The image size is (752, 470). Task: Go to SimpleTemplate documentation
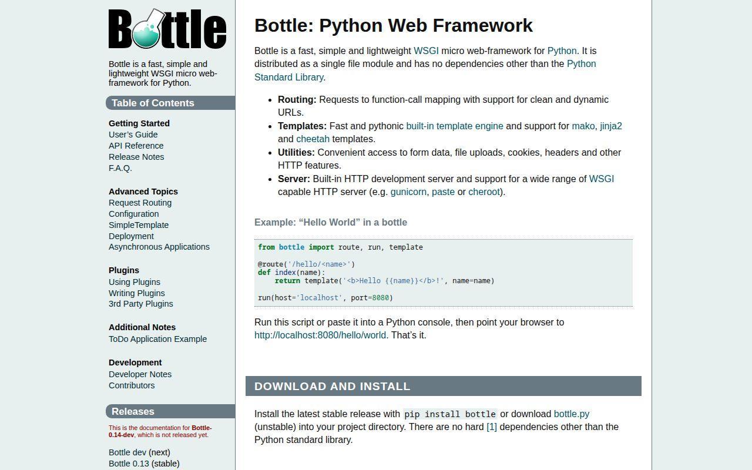click(139, 225)
